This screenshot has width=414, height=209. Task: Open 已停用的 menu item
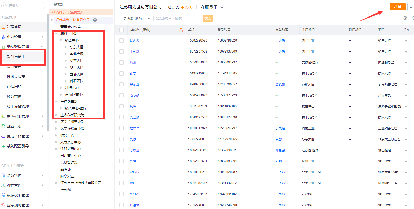[x=14, y=86]
